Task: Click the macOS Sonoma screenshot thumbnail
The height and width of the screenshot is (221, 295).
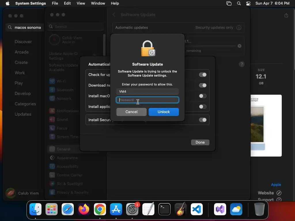Action: tap(266, 125)
